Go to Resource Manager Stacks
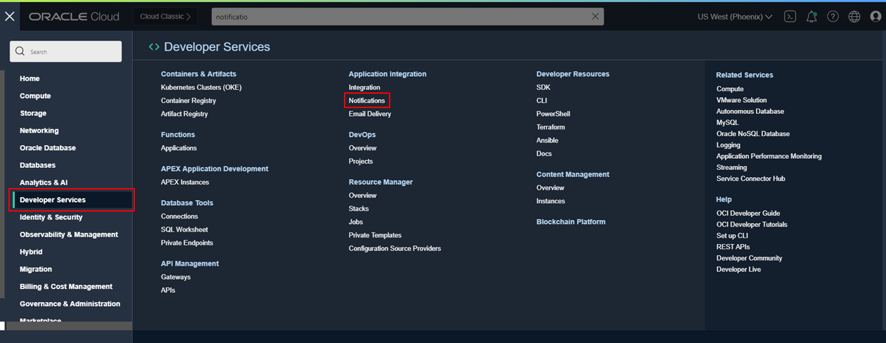Viewport: 886px width, 343px height. click(x=358, y=209)
